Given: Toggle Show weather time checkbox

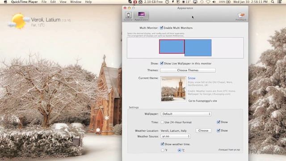Looking at the screenshot, I should coord(162,144).
